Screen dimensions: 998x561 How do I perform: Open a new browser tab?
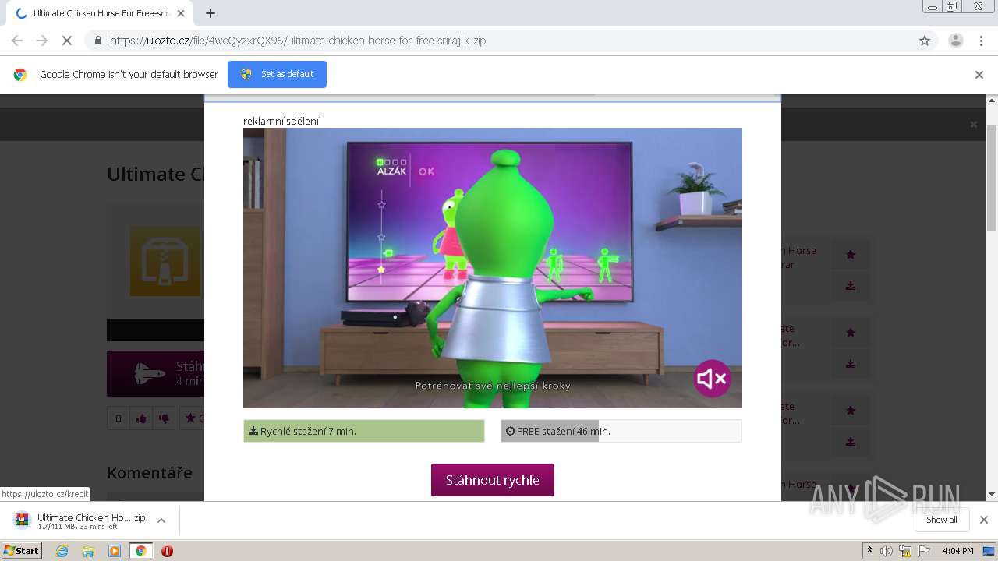click(210, 13)
